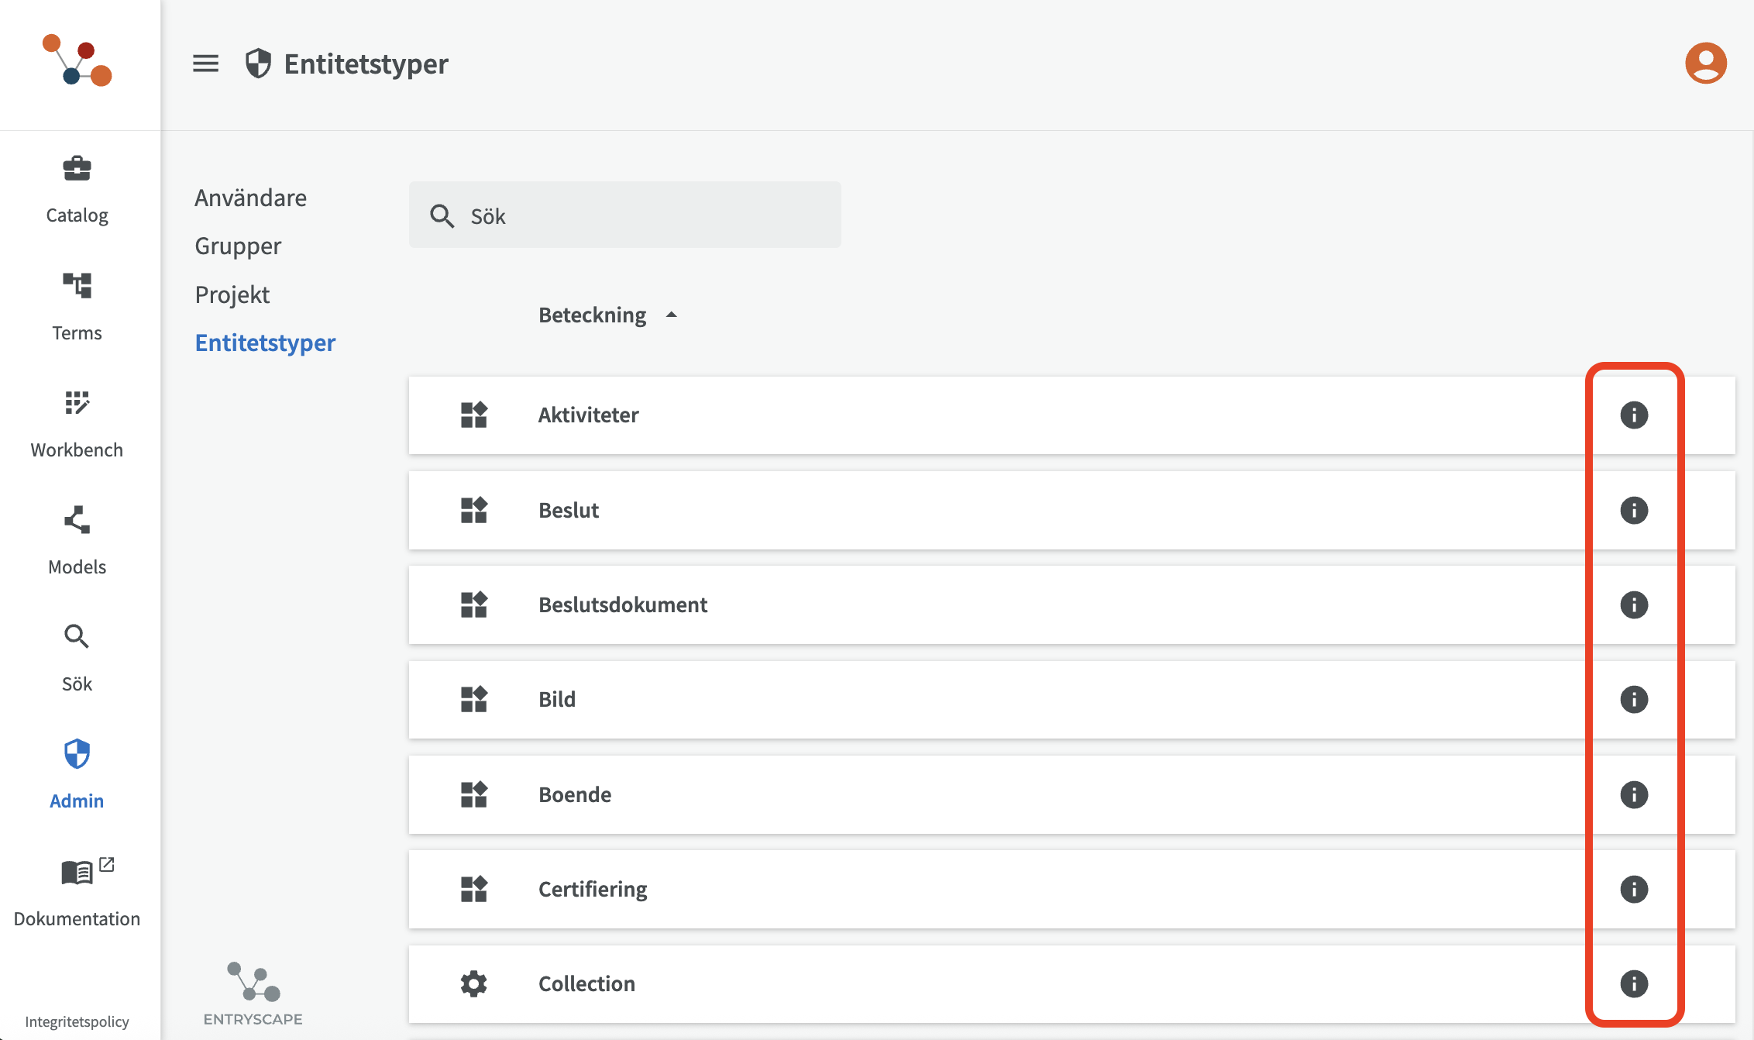Show info for Beslutsdokument row

[x=1634, y=605]
